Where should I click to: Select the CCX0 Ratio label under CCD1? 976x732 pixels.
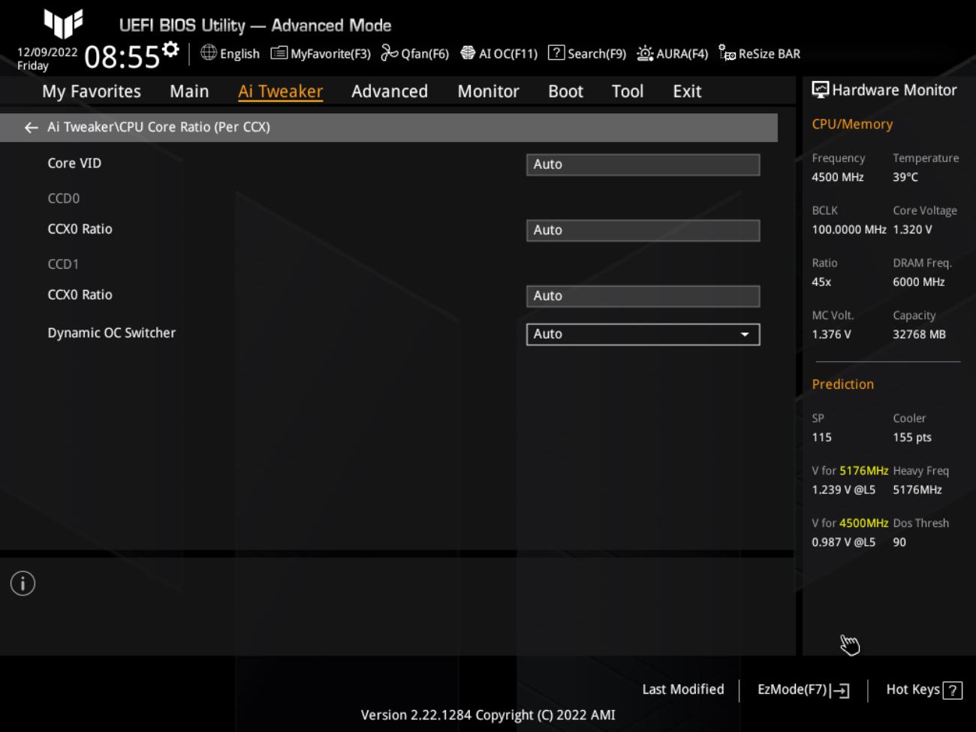(x=80, y=295)
